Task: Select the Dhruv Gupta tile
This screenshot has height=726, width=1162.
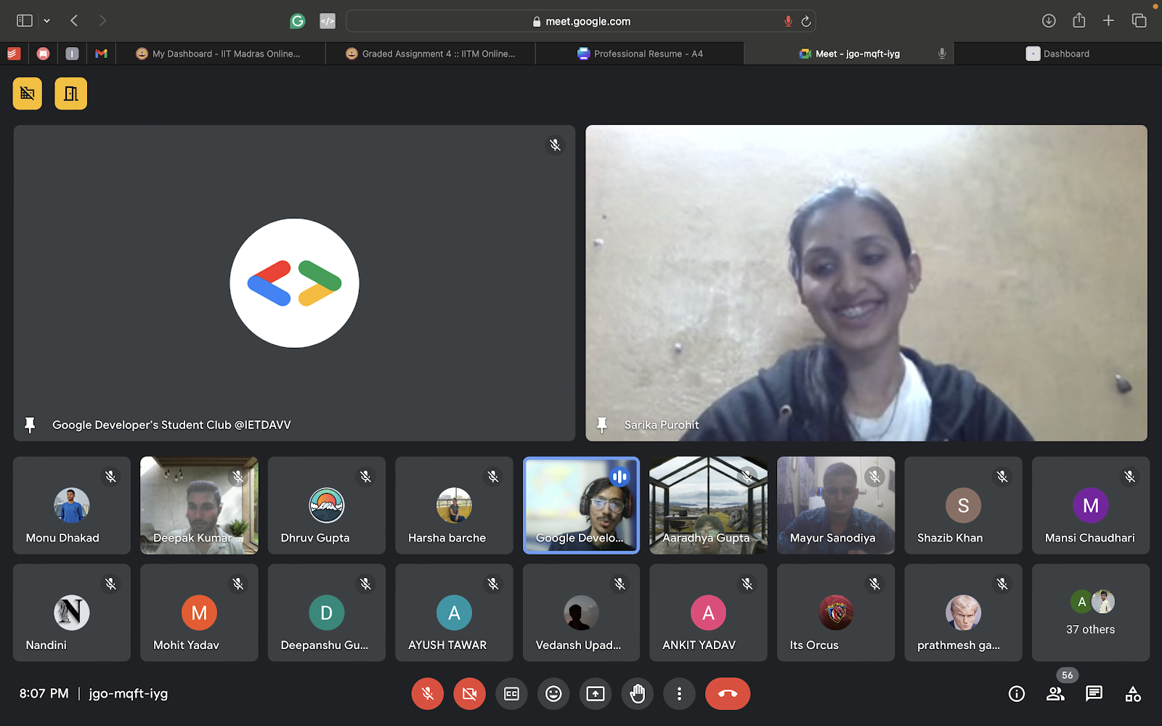Action: pos(327,505)
